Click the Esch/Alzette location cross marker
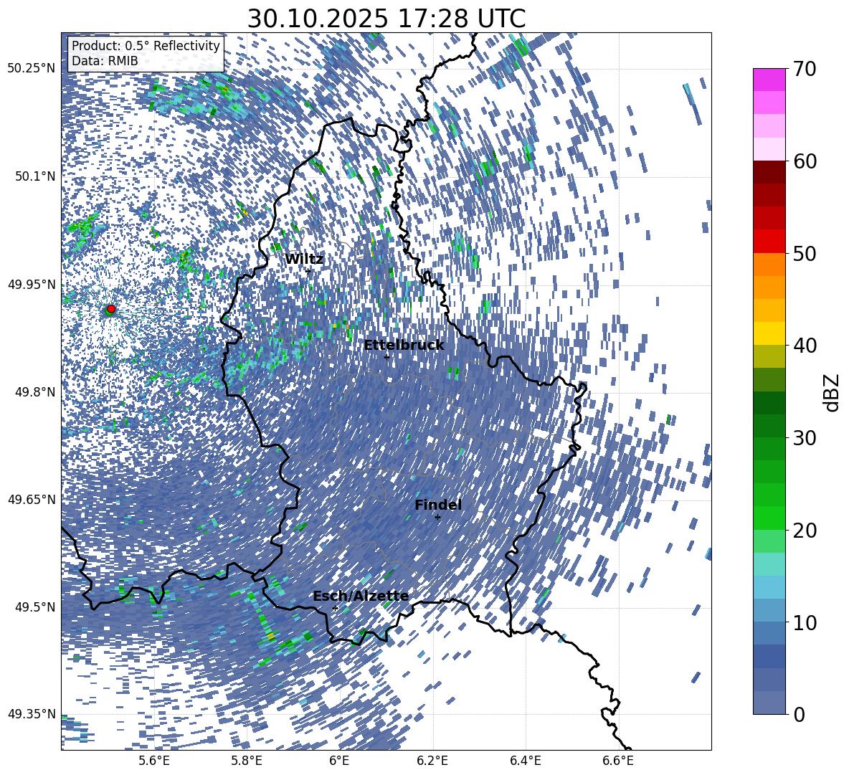 (x=335, y=608)
